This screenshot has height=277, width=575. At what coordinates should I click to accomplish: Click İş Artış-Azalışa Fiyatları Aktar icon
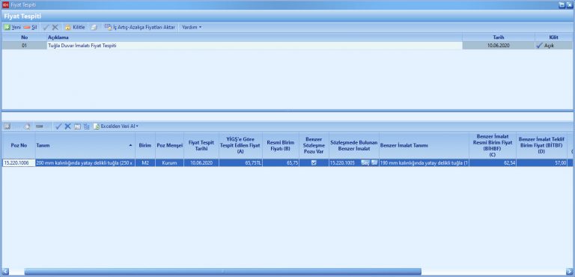point(108,27)
